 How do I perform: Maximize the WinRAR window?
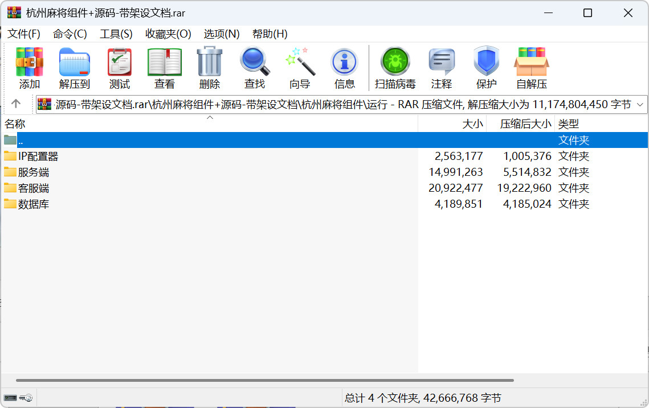click(587, 13)
